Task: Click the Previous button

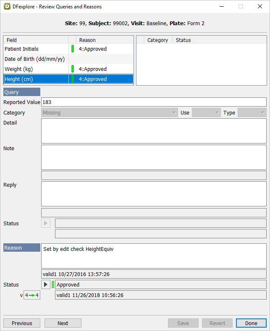Action: [x=22, y=323]
